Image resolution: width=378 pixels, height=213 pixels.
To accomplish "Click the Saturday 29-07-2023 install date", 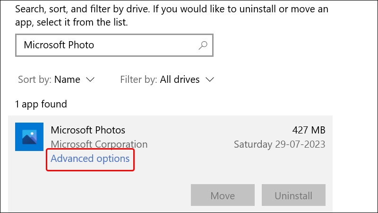I will click(x=280, y=144).
